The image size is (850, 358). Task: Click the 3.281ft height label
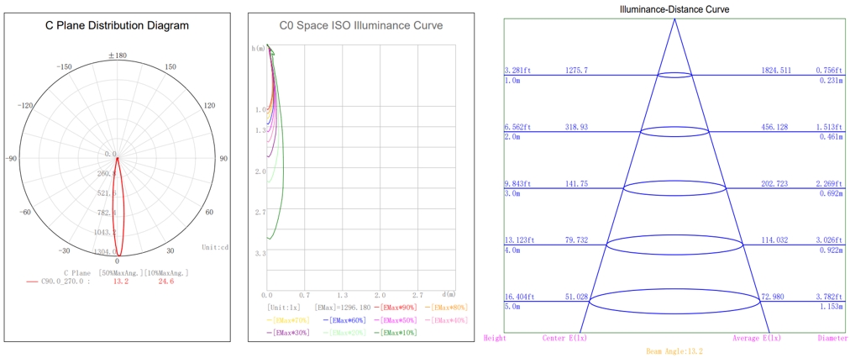coord(517,71)
